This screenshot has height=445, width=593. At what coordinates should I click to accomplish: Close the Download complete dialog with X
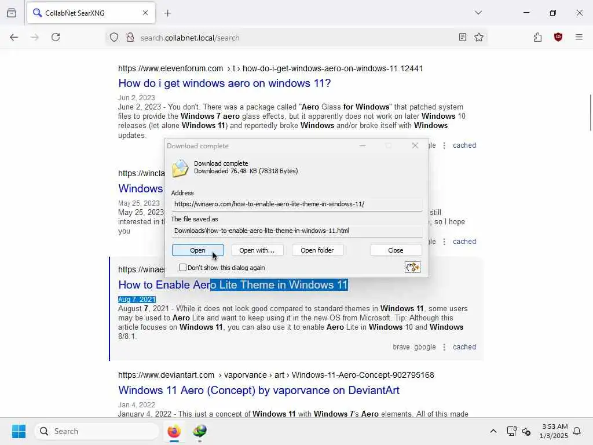[x=415, y=145]
